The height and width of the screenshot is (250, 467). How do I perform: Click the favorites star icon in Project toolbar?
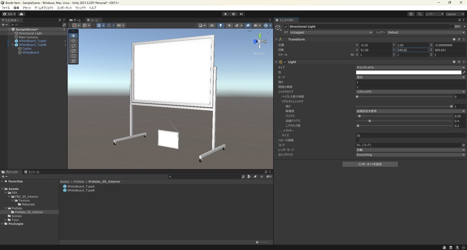(x=261, y=177)
